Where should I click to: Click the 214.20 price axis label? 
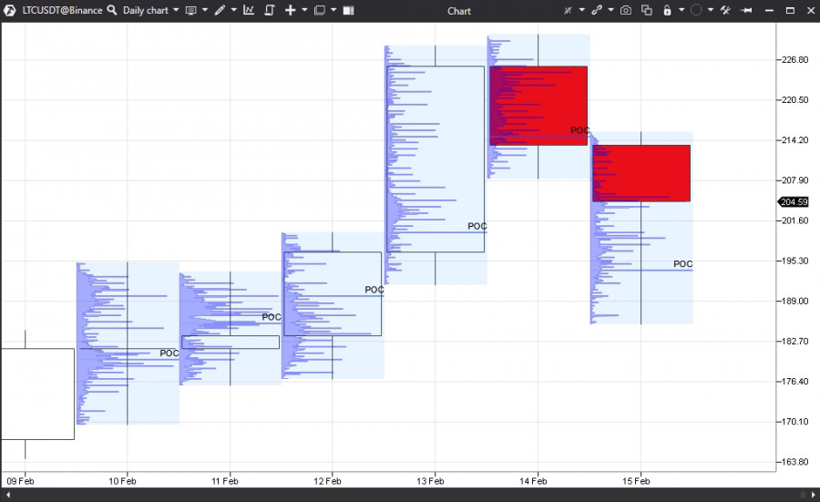(x=794, y=140)
